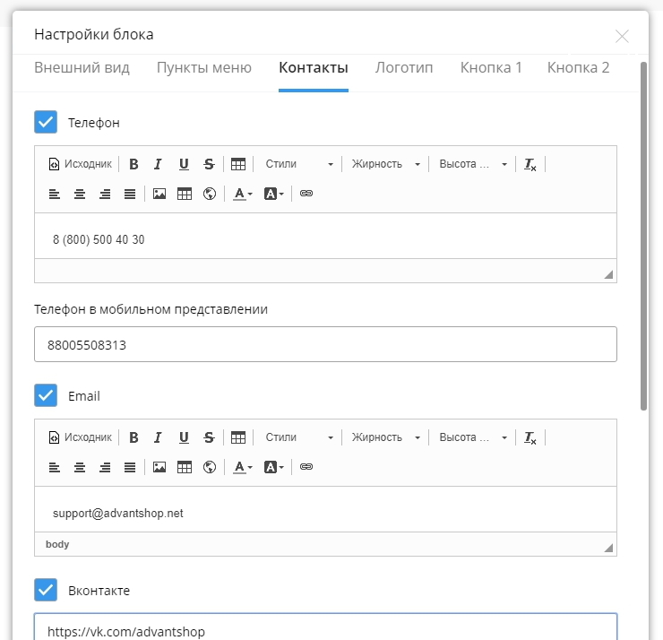The height and width of the screenshot is (640, 663).
Task: Click Bold icon in Телефон editor
Action: coord(133,164)
